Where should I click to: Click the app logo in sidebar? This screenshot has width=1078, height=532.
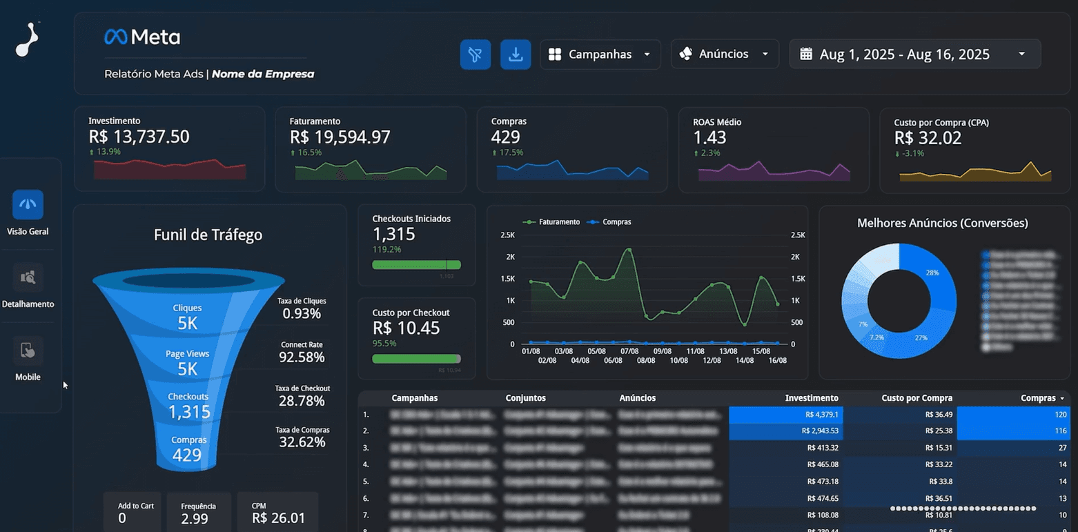pyautogui.click(x=28, y=40)
